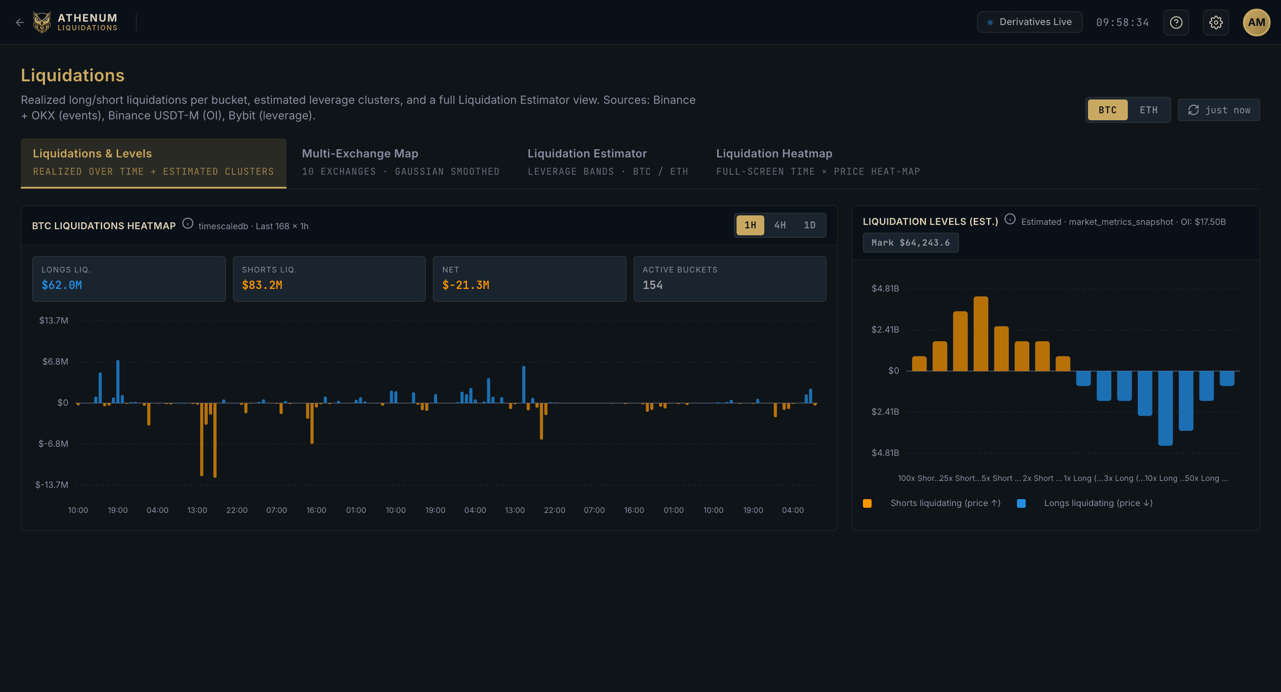Viewport: 1281px width, 692px height.
Task: Click the 100x Shor.. axis label
Action: click(917, 478)
